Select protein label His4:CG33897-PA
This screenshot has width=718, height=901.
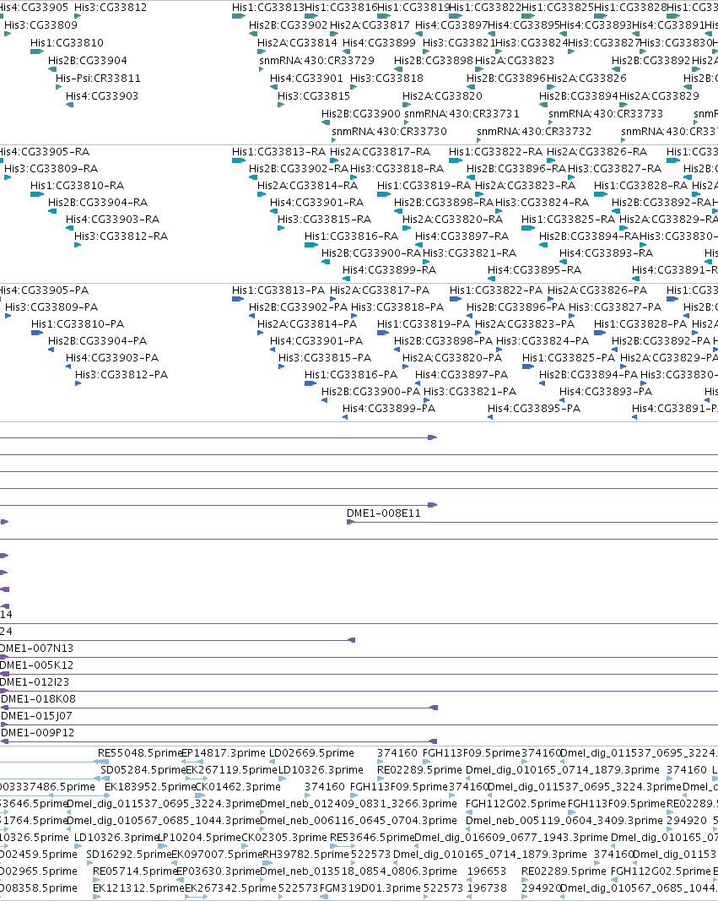(x=462, y=375)
